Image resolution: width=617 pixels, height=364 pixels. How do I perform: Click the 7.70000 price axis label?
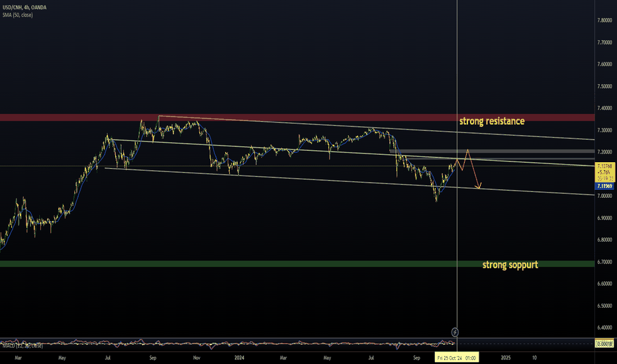604,42
